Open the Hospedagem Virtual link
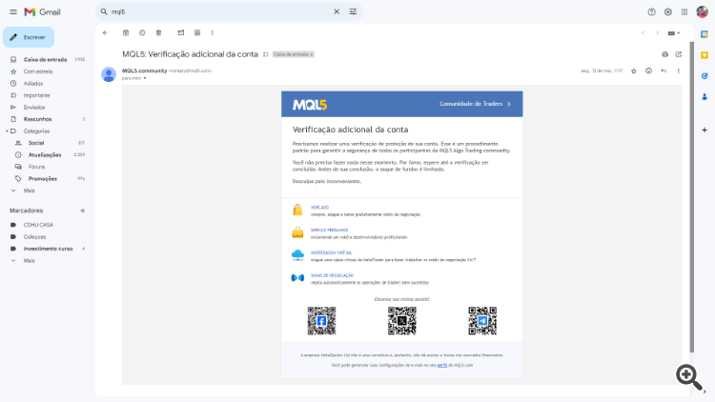 click(x=331, y=253)
